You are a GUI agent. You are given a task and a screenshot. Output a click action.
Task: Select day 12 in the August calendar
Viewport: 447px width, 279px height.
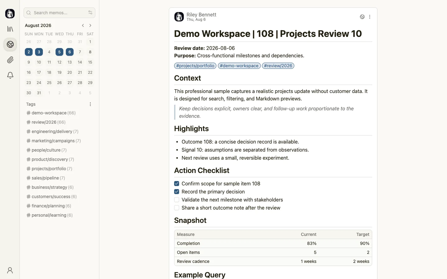point(60,62)
